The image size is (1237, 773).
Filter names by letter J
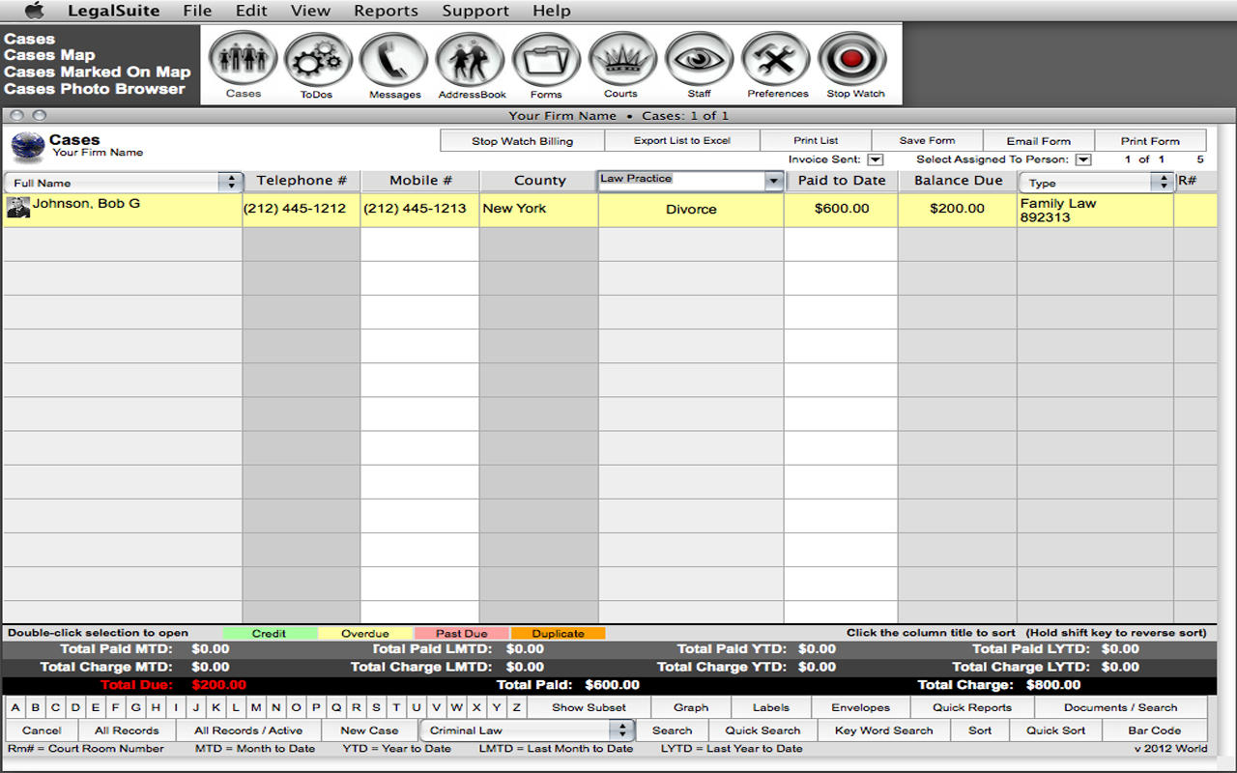(196, 707)
